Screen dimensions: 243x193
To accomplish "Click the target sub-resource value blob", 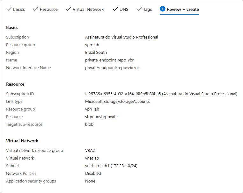I will (x=89, y=124).
